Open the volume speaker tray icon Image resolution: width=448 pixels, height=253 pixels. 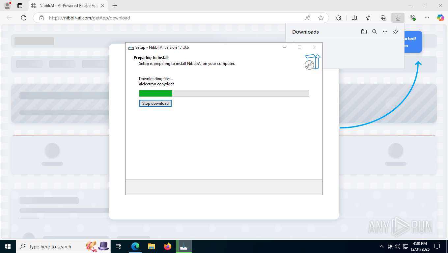tap(398, 246)
